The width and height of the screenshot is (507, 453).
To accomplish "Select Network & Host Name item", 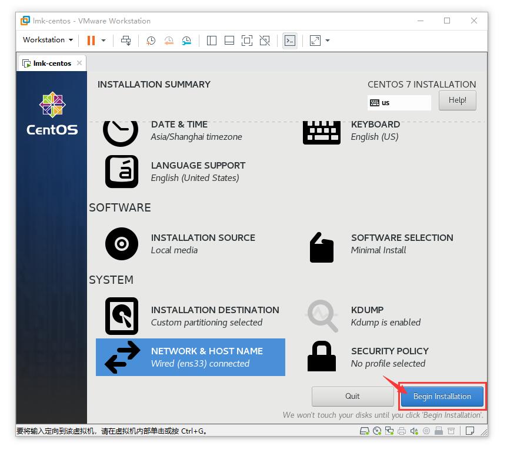I will (x=191, y=357).
